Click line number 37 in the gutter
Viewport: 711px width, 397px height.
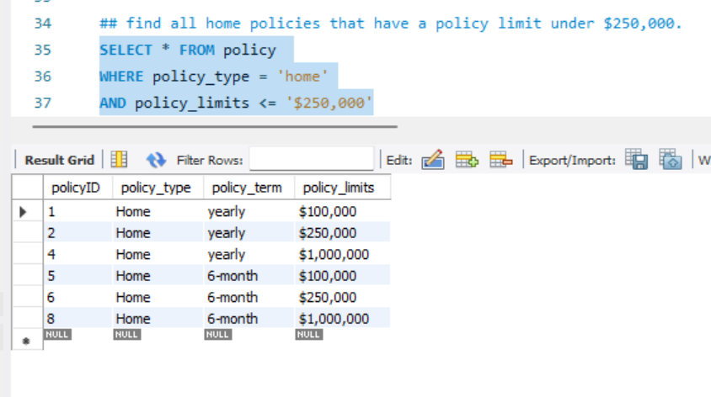tap(43, 103)
